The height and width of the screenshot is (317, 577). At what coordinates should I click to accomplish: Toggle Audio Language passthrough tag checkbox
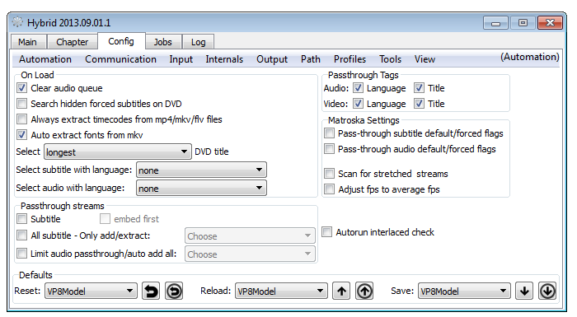[x=358, y=88]
